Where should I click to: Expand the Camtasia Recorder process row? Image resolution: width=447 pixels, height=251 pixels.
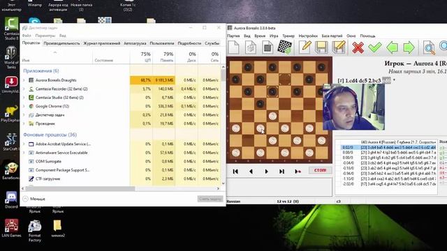24,89
